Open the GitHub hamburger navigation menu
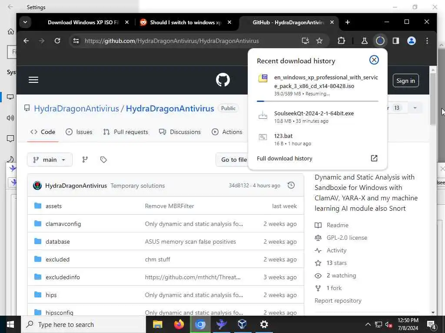The height and width of the screenshot is (333, 445). 33,80
